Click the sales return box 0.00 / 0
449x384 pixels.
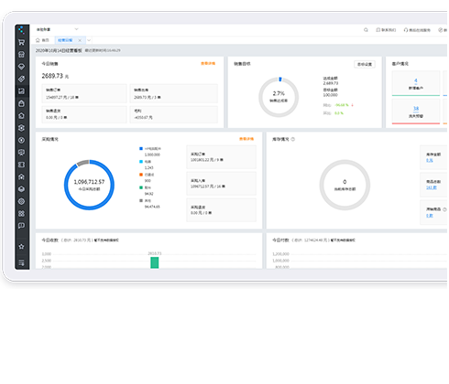[84, 114]
